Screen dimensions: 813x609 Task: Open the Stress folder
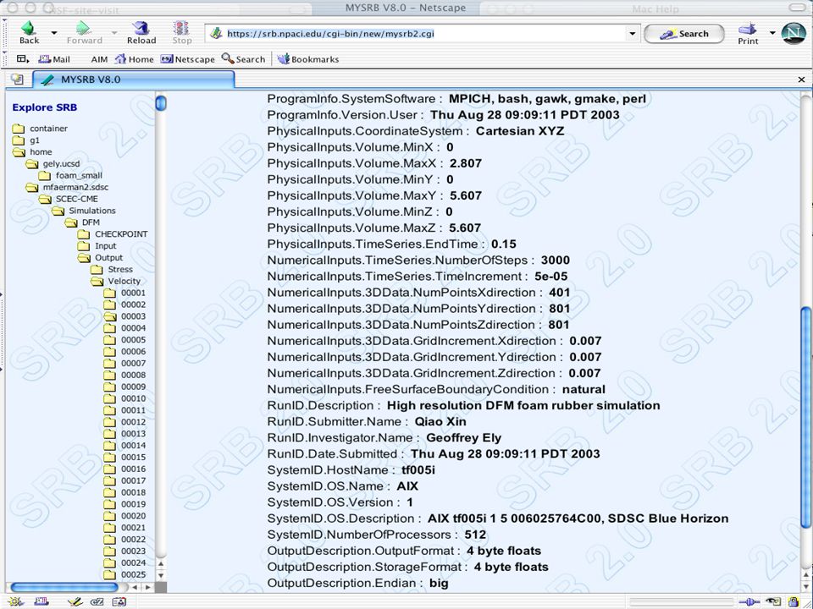[112, 269]
